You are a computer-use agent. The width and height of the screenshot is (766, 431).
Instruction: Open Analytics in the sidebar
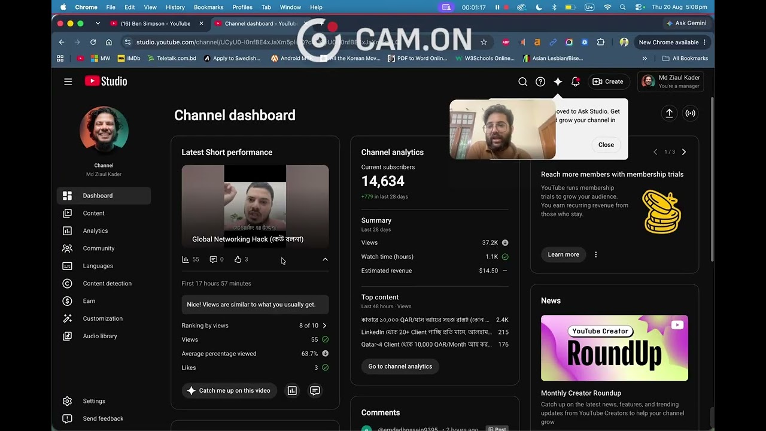coord(104,230)
